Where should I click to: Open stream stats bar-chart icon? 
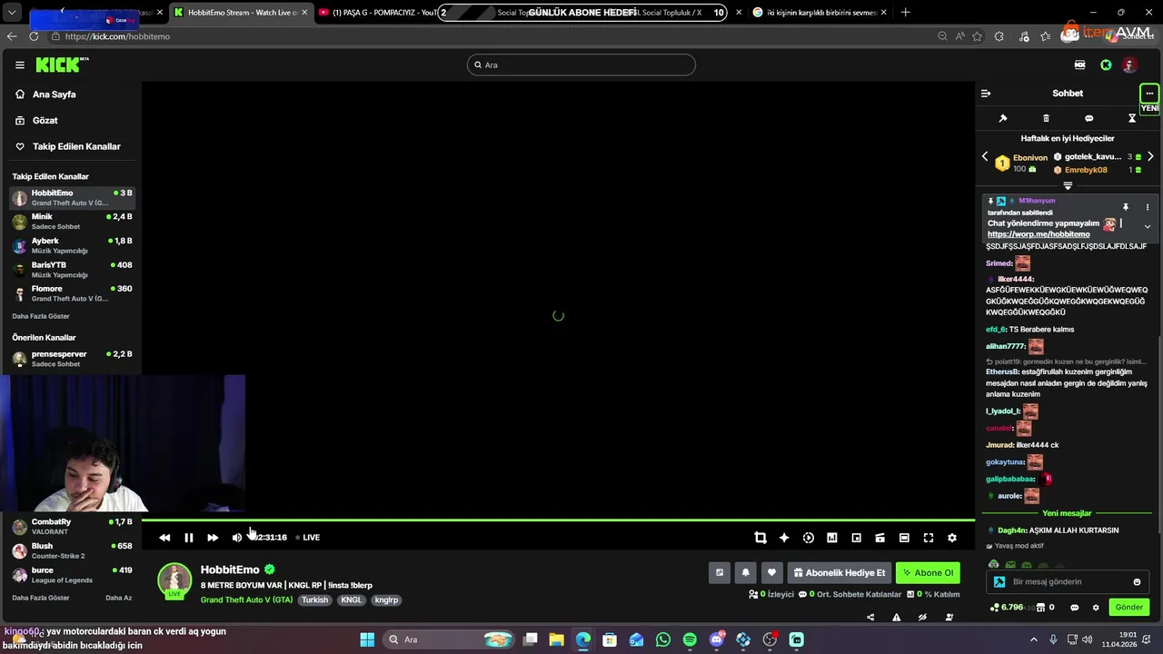(831, 538)
